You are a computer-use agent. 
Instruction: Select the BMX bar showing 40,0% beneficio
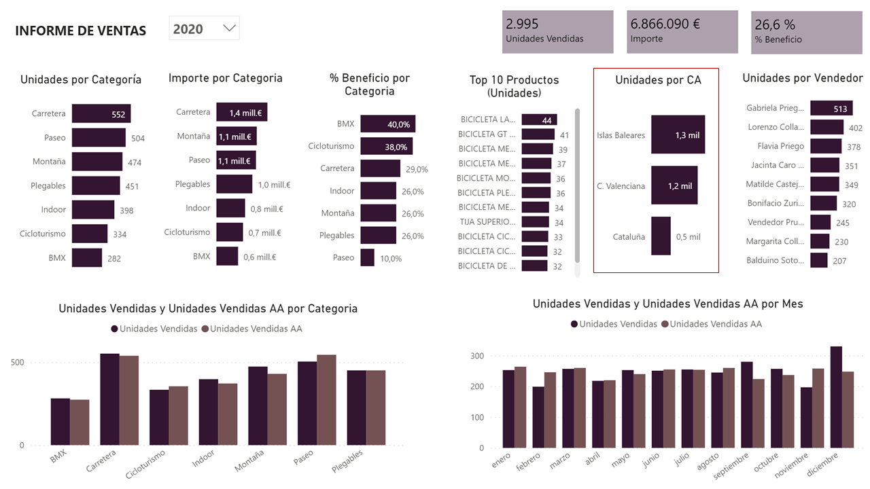[389, 124]
